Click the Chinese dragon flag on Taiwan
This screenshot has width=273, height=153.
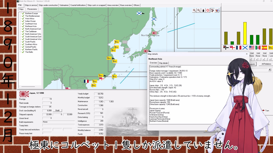114,76
